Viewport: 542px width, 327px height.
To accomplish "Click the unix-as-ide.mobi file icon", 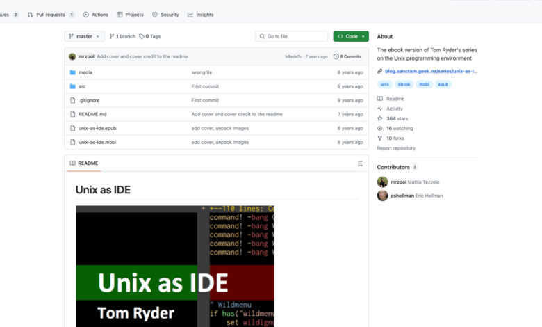I will [x=72, y=142].
